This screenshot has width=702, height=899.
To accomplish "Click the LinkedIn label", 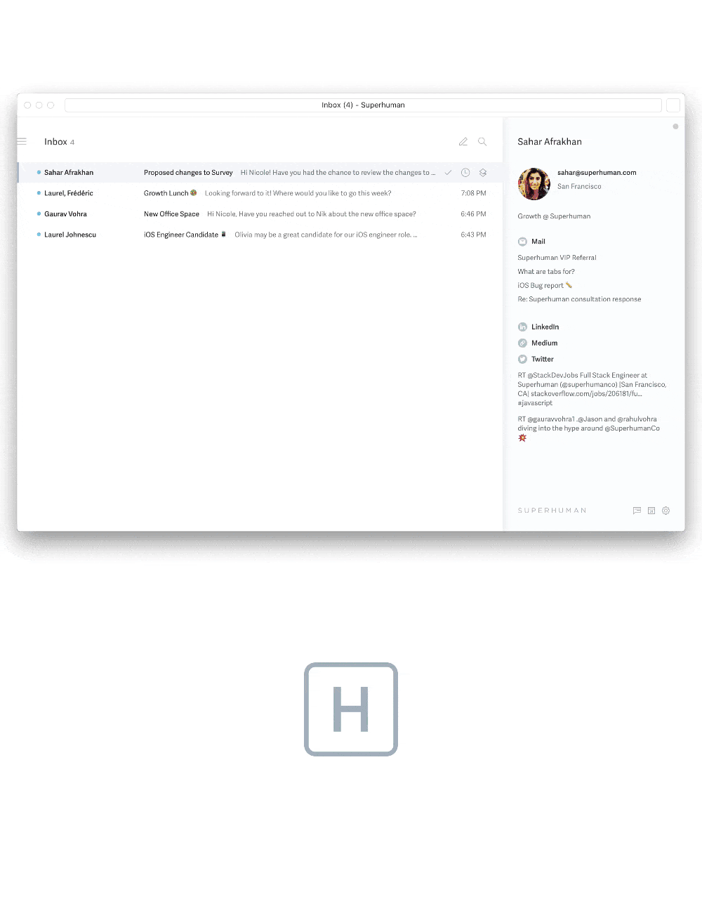I will pos(545,327).
